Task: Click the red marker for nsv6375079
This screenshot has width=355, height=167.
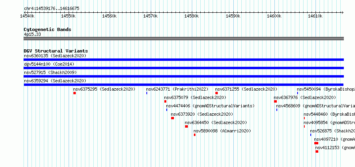Action: click(165, 101)
